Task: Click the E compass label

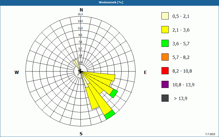Action: click(x=145, y=72)
